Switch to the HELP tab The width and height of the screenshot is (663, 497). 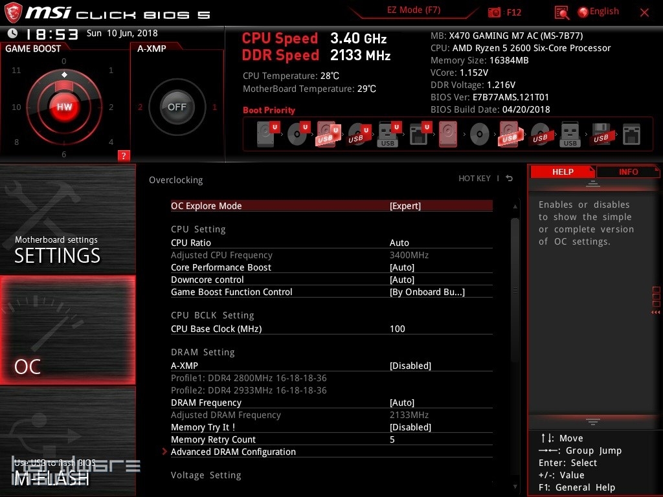tap(563, 171)
